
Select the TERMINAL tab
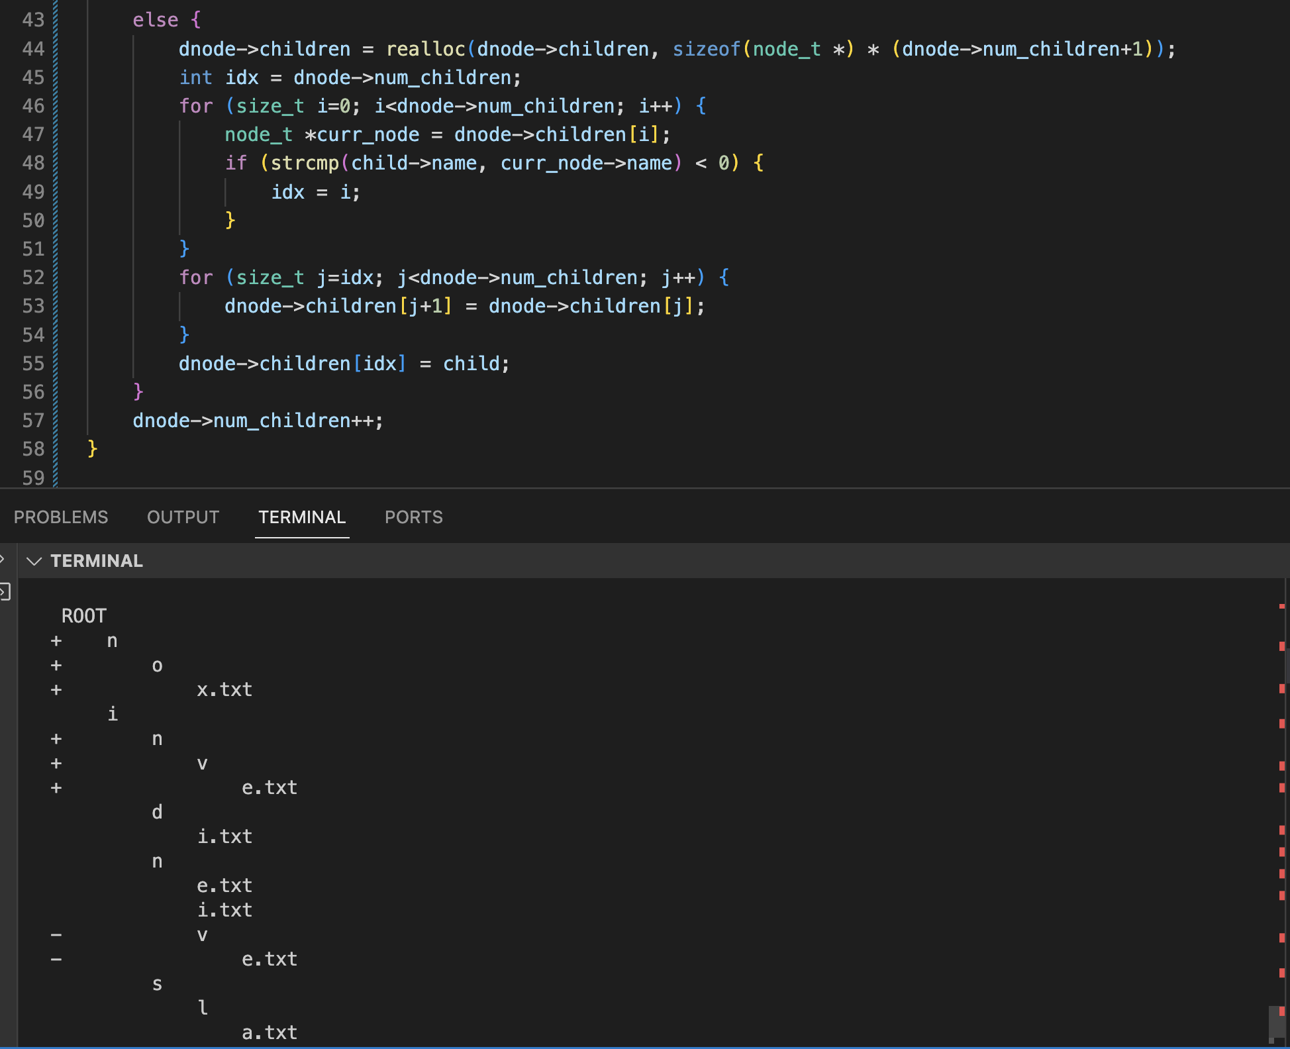pyautogui.click(x=302, y=517)
